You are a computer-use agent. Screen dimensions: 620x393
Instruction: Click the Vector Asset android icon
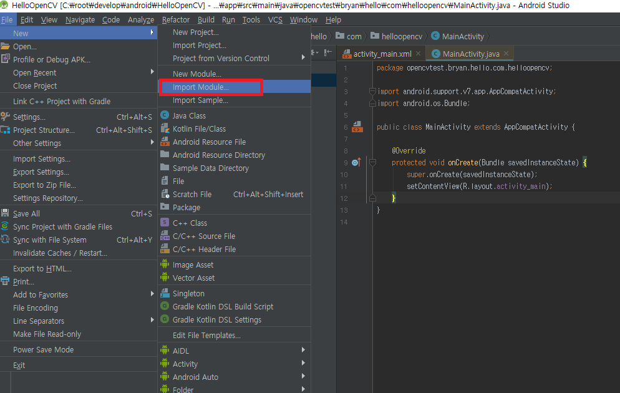click(165, 278)
